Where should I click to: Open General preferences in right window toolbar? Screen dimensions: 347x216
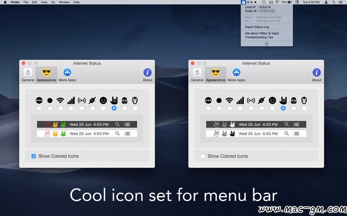tap(197, 75)
